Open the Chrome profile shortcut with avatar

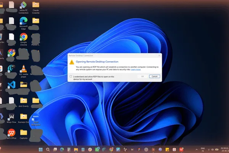[11, 53]
